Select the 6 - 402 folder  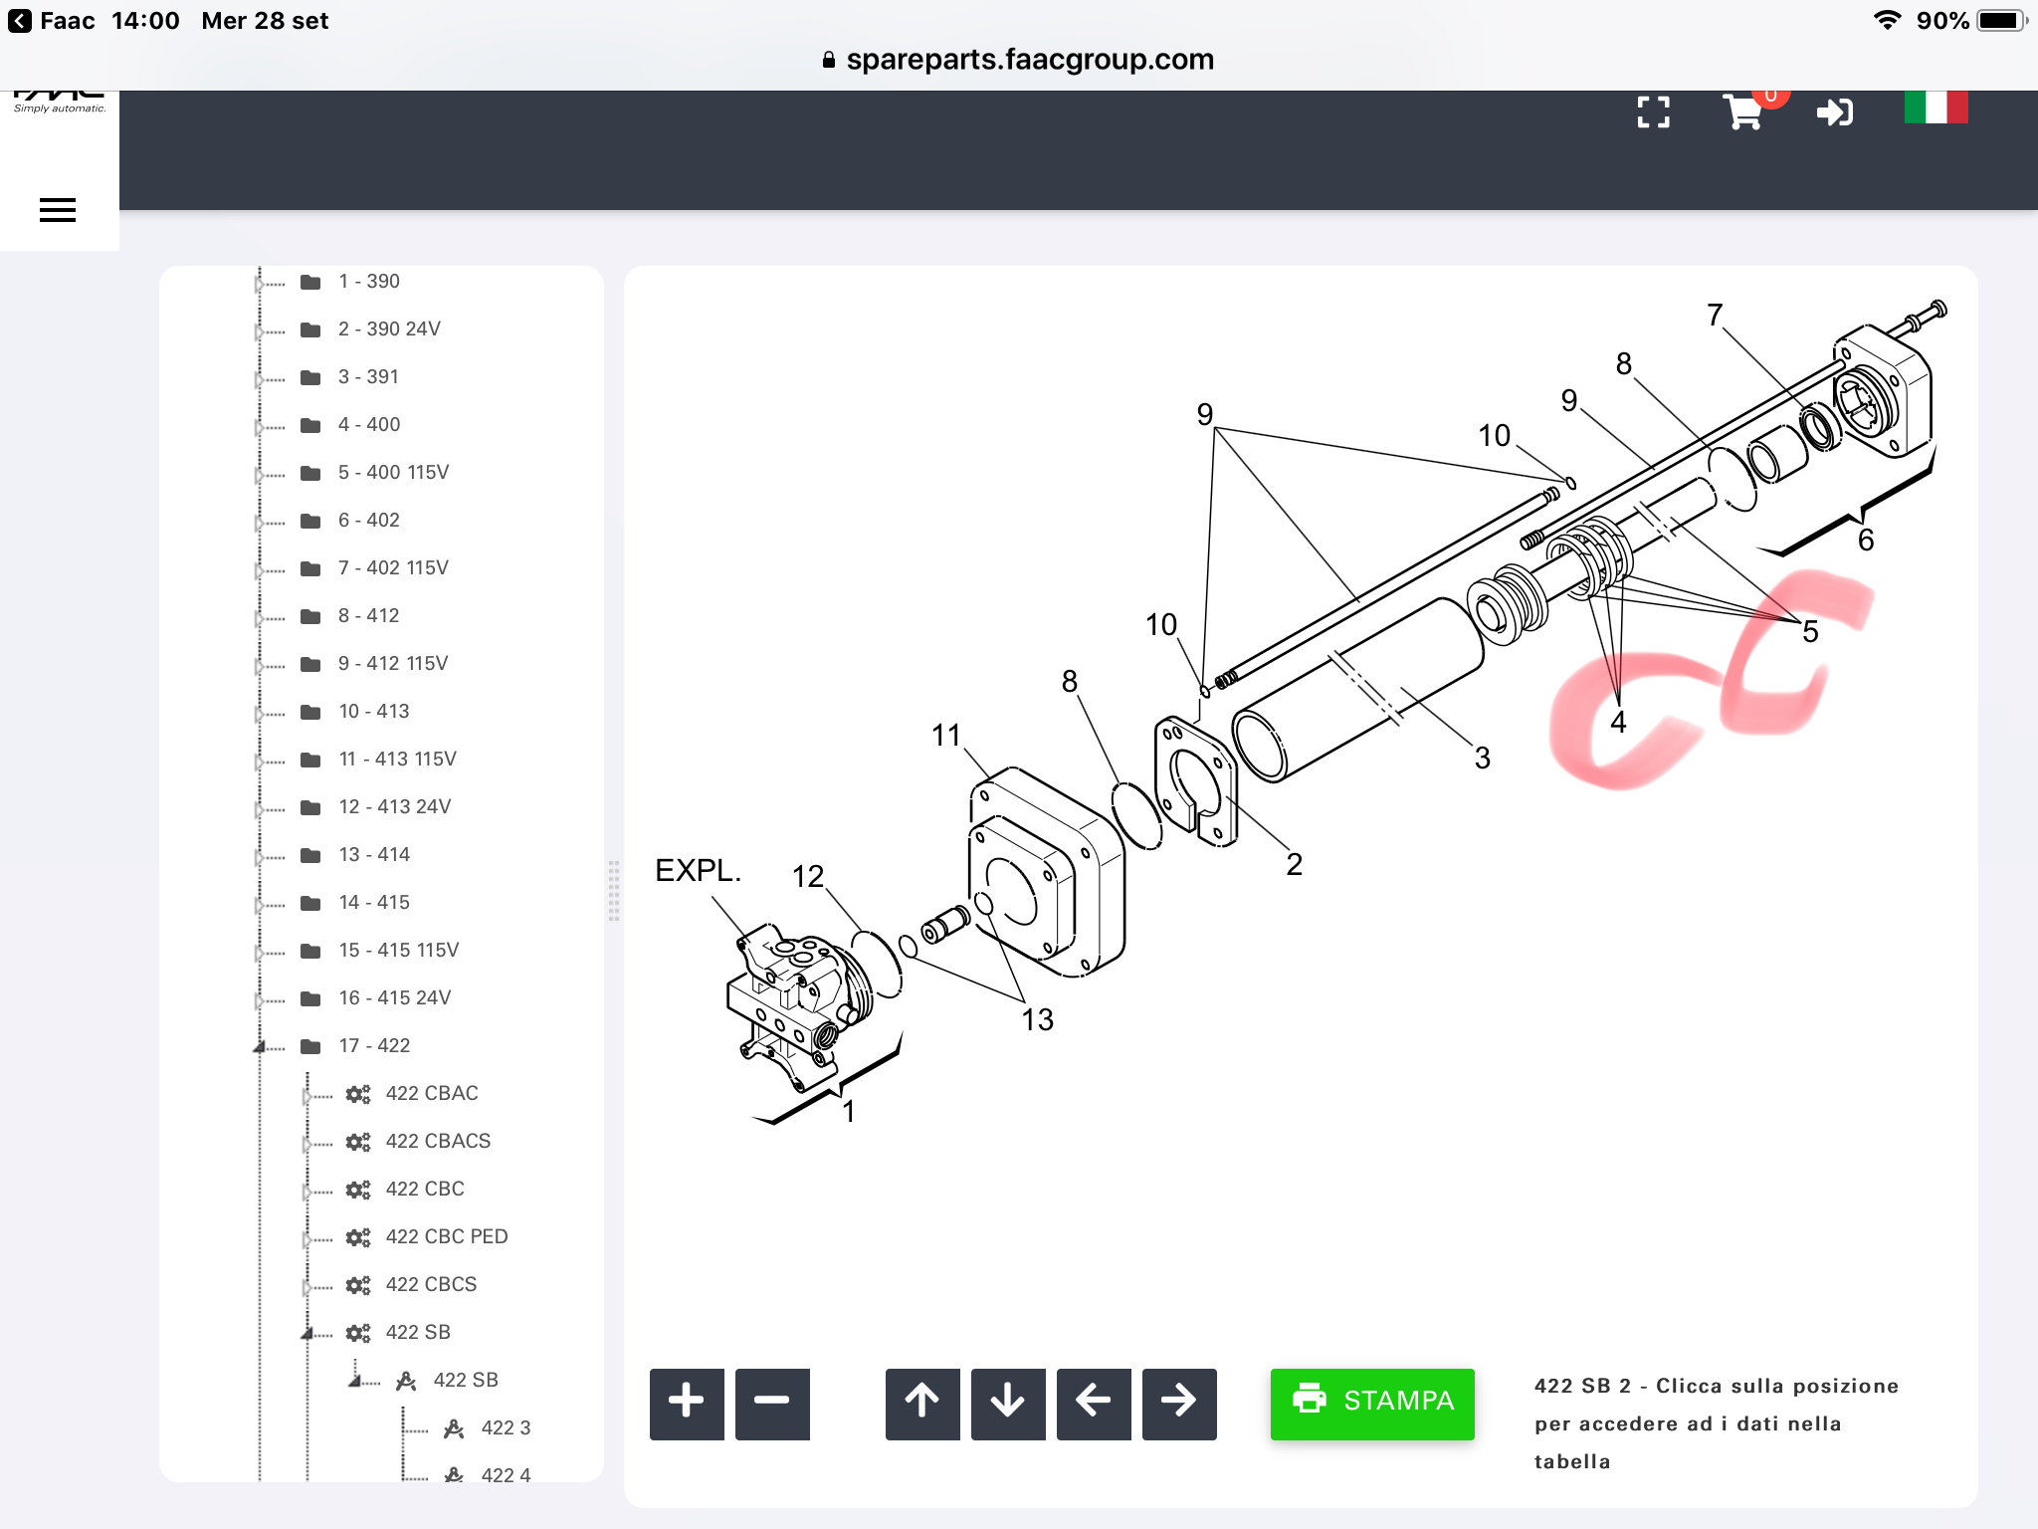coord(368,521)
